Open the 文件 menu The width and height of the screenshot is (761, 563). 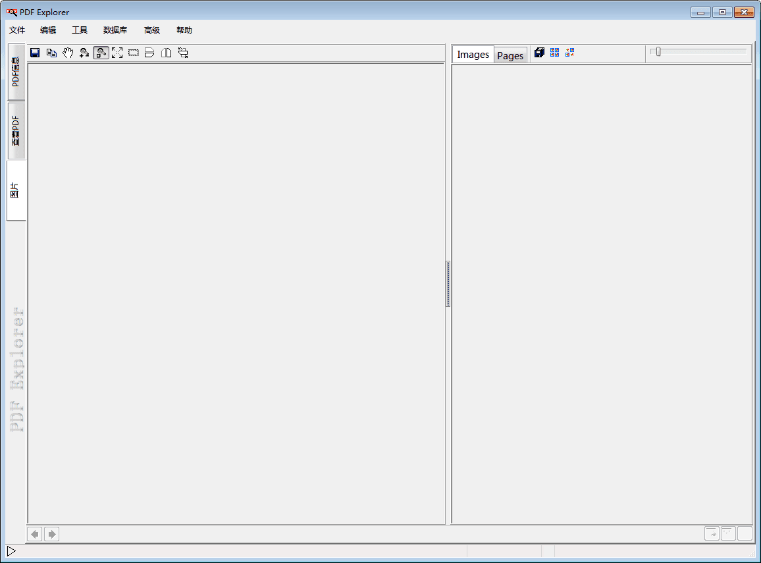point(17,30)
